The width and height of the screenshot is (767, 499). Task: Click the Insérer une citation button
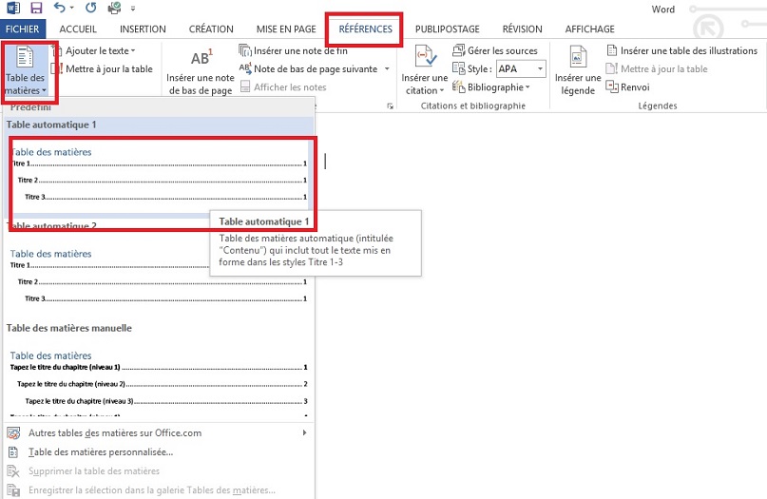tap(424, 70)
